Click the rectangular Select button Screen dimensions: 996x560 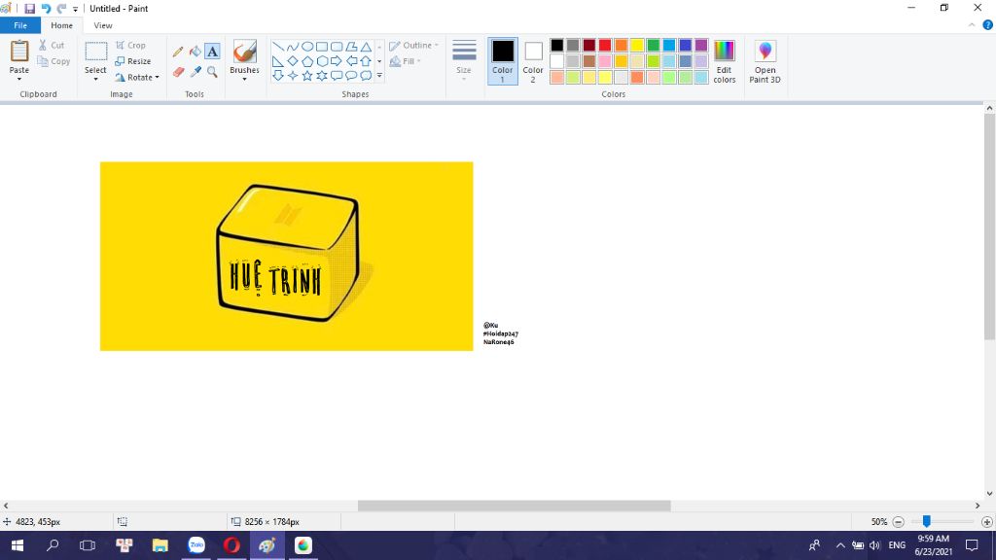[x=96, y=52]
